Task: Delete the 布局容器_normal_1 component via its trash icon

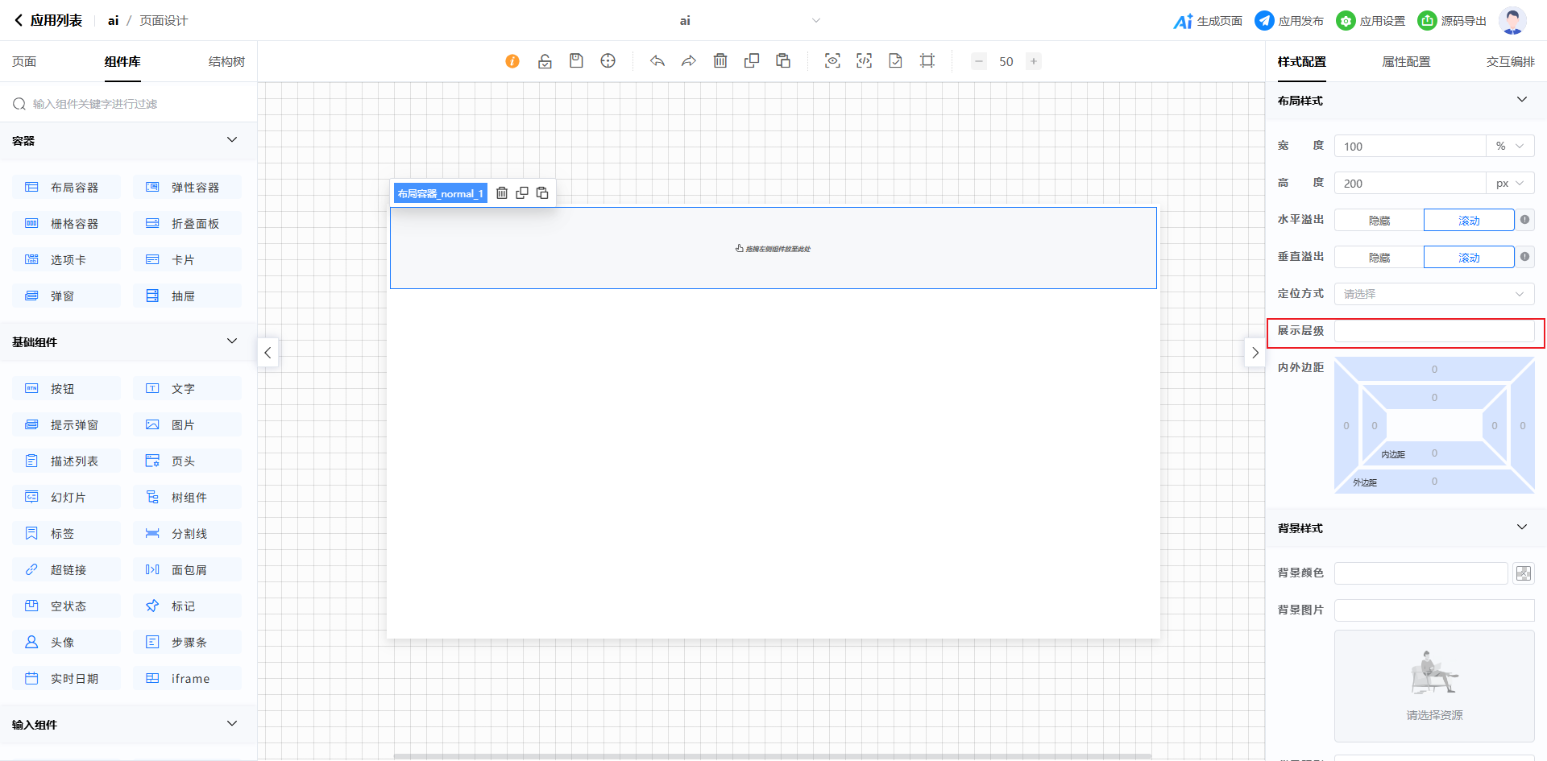Action: pos(502,193)
